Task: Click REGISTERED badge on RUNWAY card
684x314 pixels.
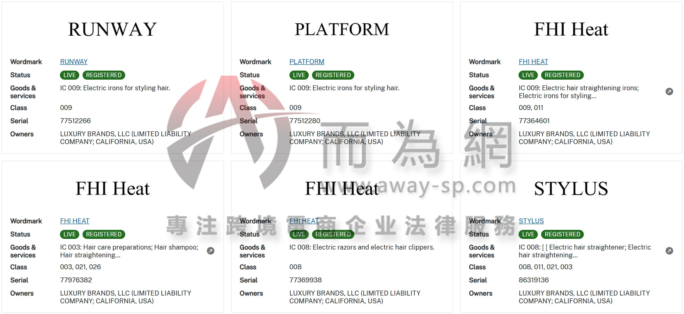Action: coord(104,75)
